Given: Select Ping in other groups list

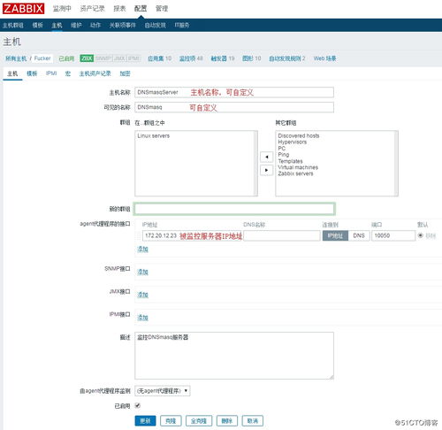Looking at the screenshot, I should pos(284,155).
